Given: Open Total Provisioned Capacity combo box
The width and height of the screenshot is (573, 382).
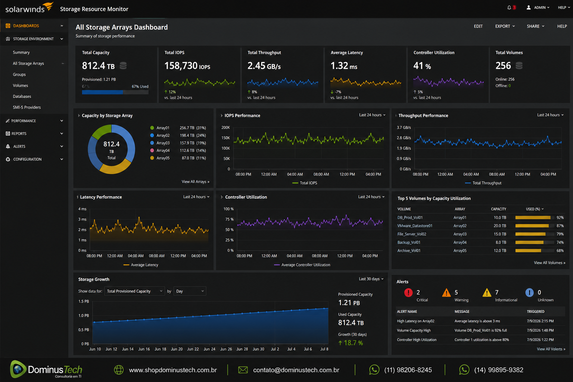Looking at the screenshot, I should click(135, 291).
